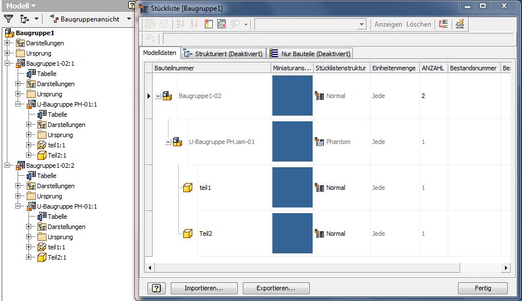Click the renumber items icon in toolbar

pyautogui.click(x=195, y=24)
